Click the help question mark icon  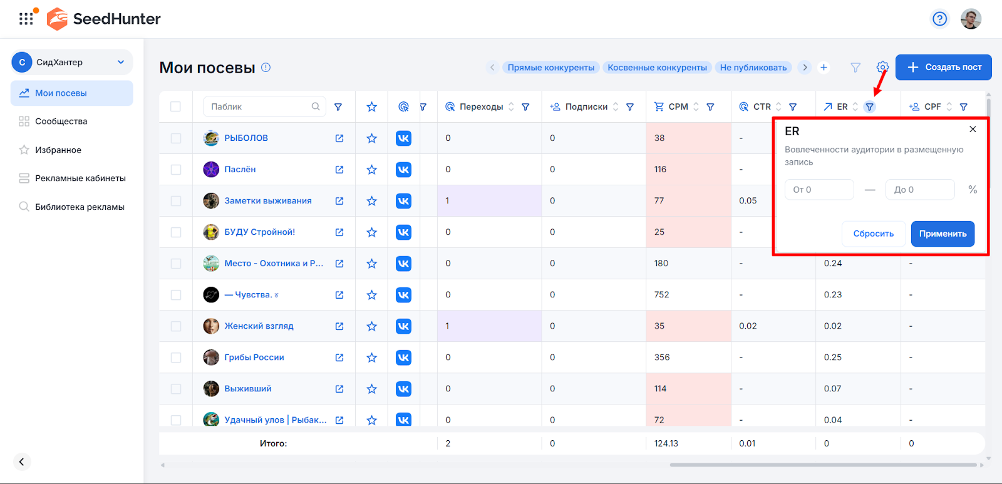pos(939,19)
